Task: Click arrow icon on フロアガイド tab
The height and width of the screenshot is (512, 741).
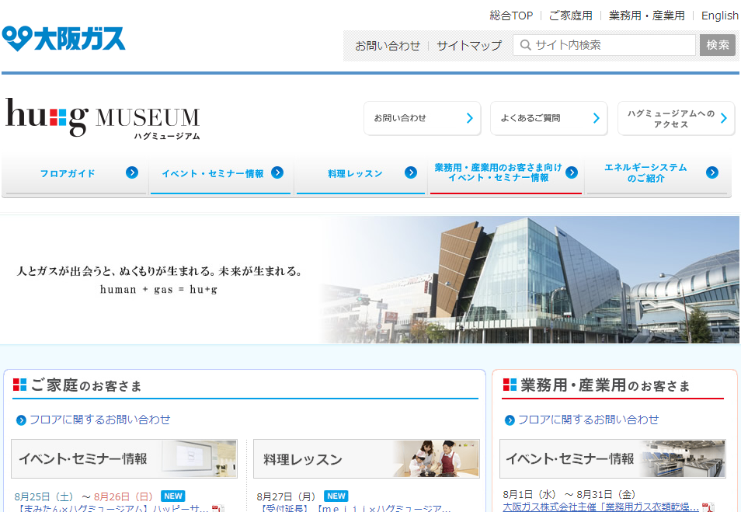Action: point(132,172)
